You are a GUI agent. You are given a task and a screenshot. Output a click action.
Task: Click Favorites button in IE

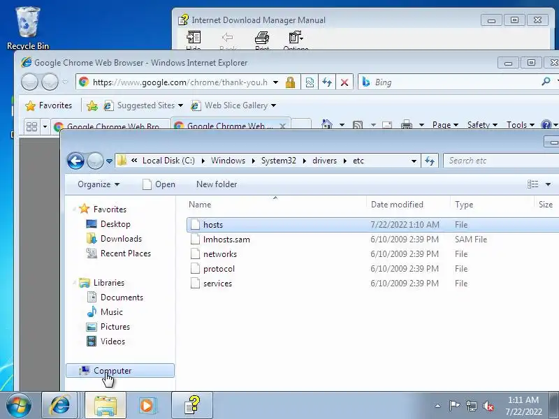pos(48,105)
